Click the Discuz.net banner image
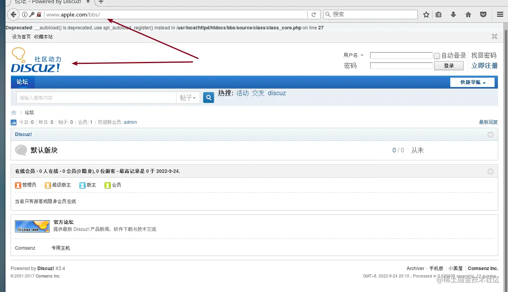 [x=32, y=226]
